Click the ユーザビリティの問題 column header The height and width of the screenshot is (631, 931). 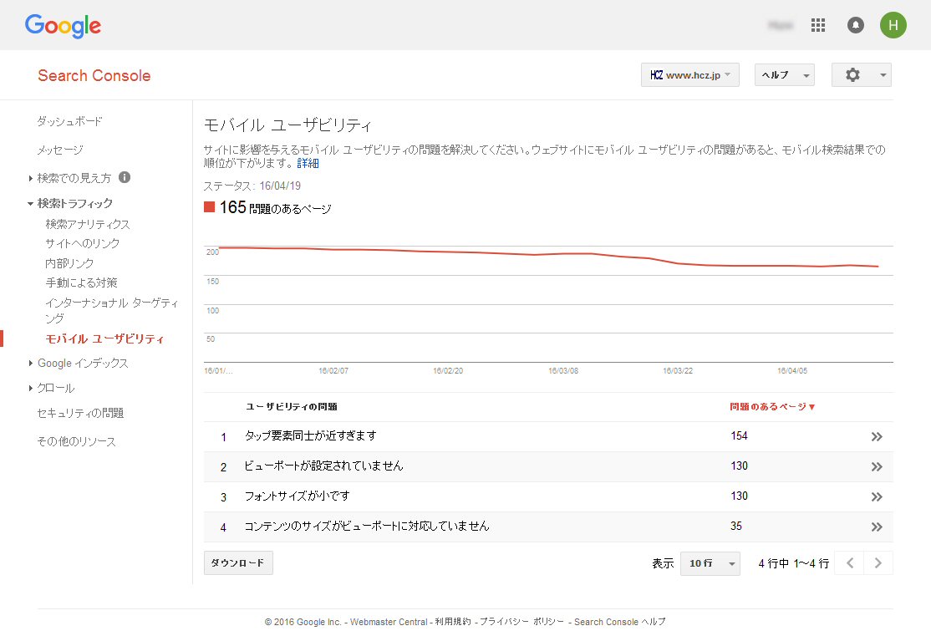point(292,407)
